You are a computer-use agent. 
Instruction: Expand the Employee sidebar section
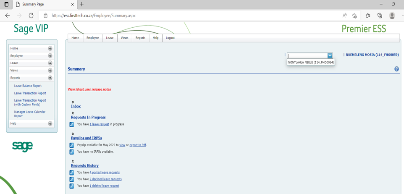(50, 56)
